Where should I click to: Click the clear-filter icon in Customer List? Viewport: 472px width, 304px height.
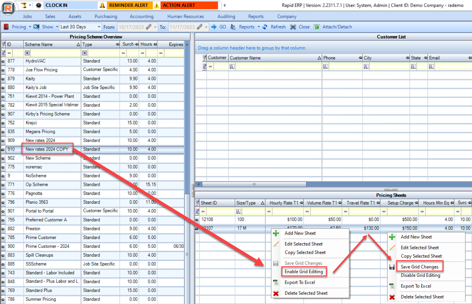[x=205, y=66]
